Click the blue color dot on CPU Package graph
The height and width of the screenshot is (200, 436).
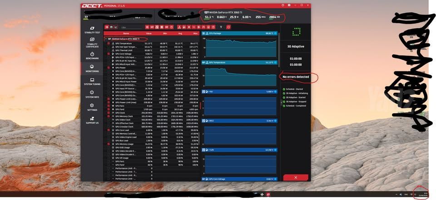pos(275,33)
